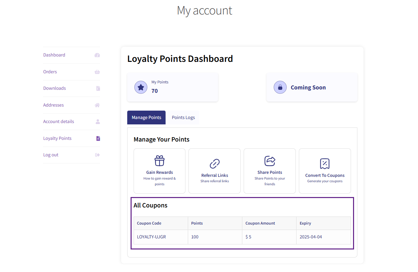This screenshot has height=272, width=418.
Task: Open the Downloads sidebar link
Action: (x=55, y=88)
